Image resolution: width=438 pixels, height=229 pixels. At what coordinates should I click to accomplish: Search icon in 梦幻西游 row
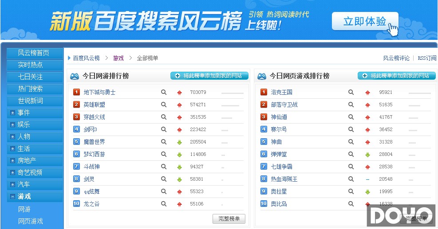[x=164, y=154]
